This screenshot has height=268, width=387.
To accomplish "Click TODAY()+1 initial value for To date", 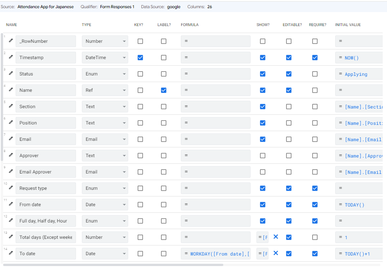I will [x=359, y=254].
